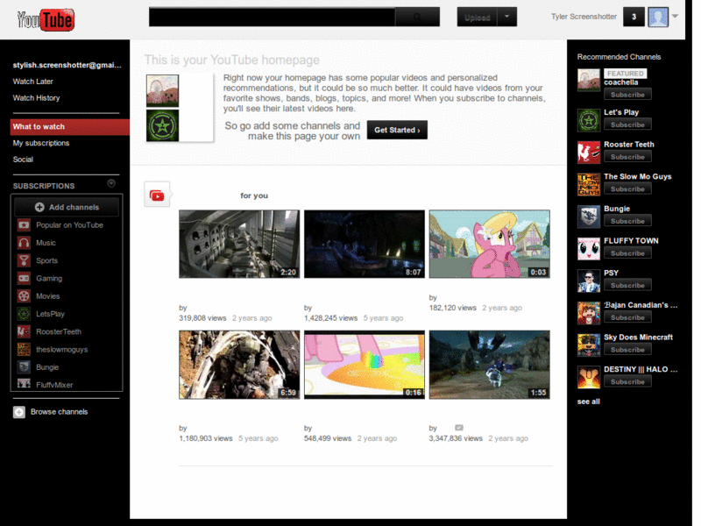Click Add channels button
Screen dimensions: 701x526
pyautogui.click(x=67, y=207)
